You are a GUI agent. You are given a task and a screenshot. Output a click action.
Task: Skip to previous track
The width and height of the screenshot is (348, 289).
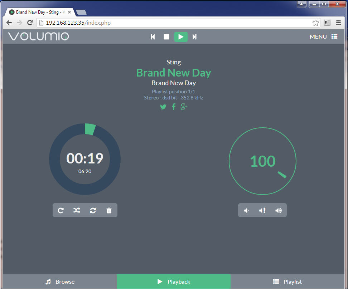click(153, 37)
